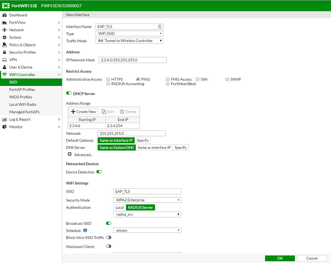The height and width of the screenshot is (263, 331).
Task: Click the Netmask input field
Action: tap(132, 134)
